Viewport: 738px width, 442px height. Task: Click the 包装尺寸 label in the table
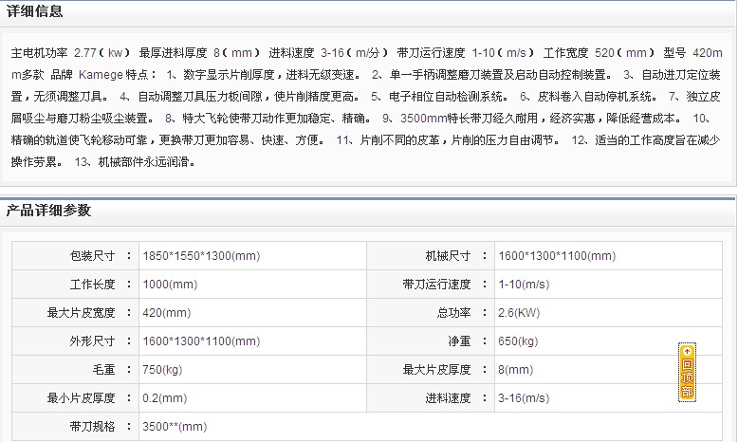tap(92, 256)
